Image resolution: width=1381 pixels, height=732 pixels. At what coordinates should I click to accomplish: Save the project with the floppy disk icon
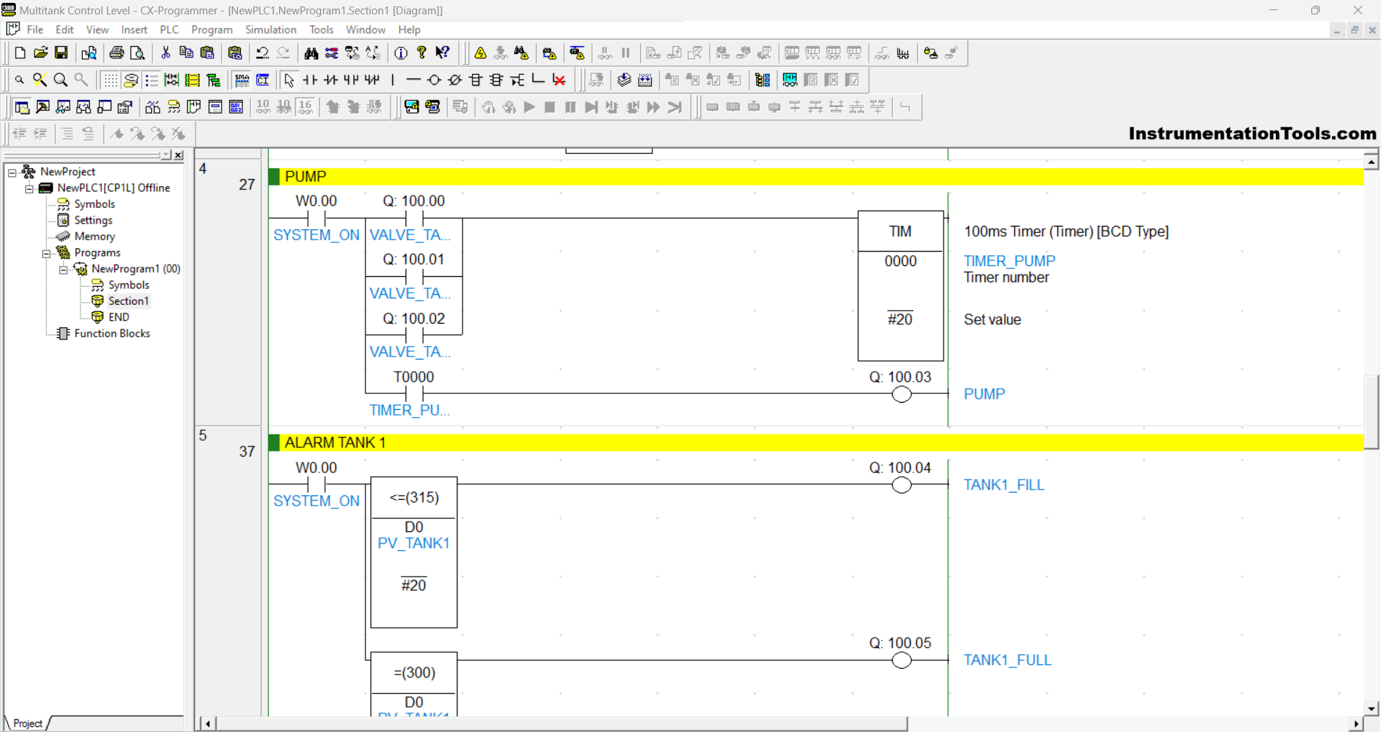(x=61, y=52)
